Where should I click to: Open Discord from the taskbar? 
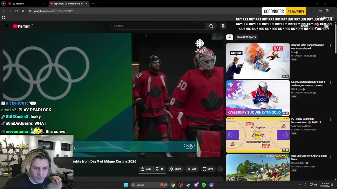[x=196, y=185]
